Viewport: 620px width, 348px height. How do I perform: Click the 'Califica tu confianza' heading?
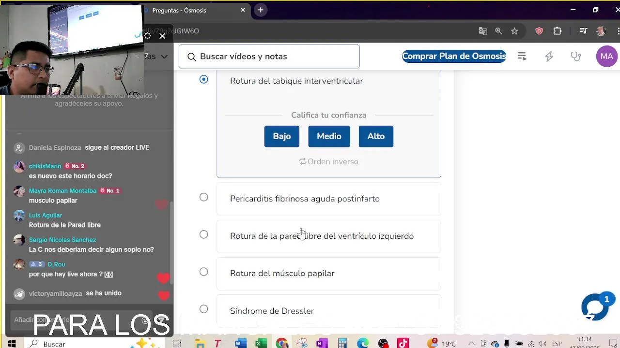tap(329, 115)
